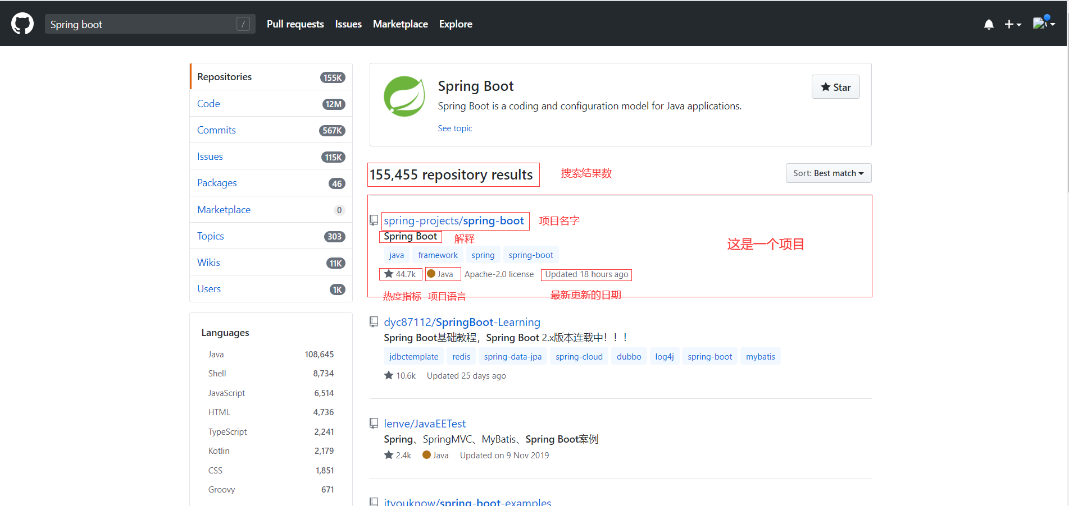Image resolution: width=1069 pixels, height=506 pixels.
Task: Filter results by HTML language
Action: pos(271,412)
